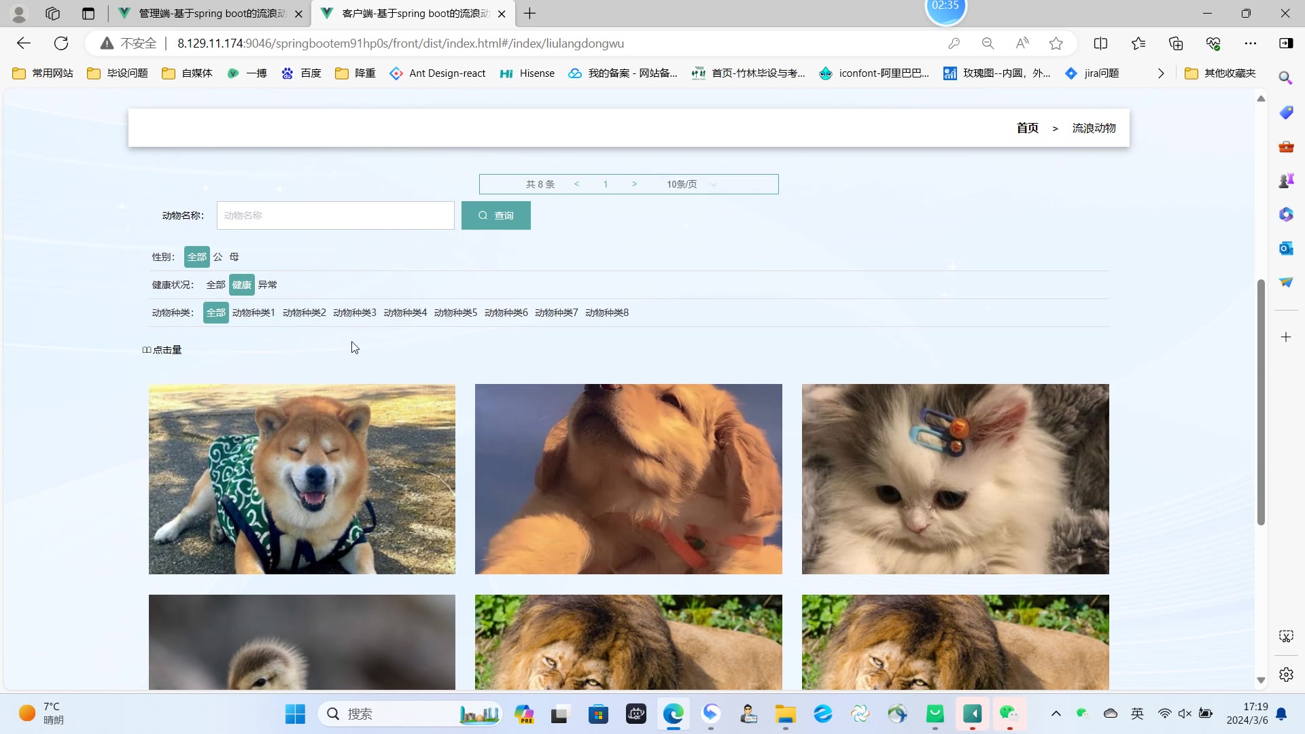Show hidden system tray icons
Viewport: 1305px width, 734px height.
coord(1056,714)
